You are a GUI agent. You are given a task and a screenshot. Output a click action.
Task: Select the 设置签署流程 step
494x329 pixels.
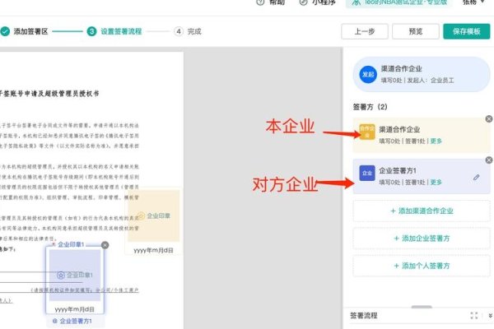click(121, 31)
